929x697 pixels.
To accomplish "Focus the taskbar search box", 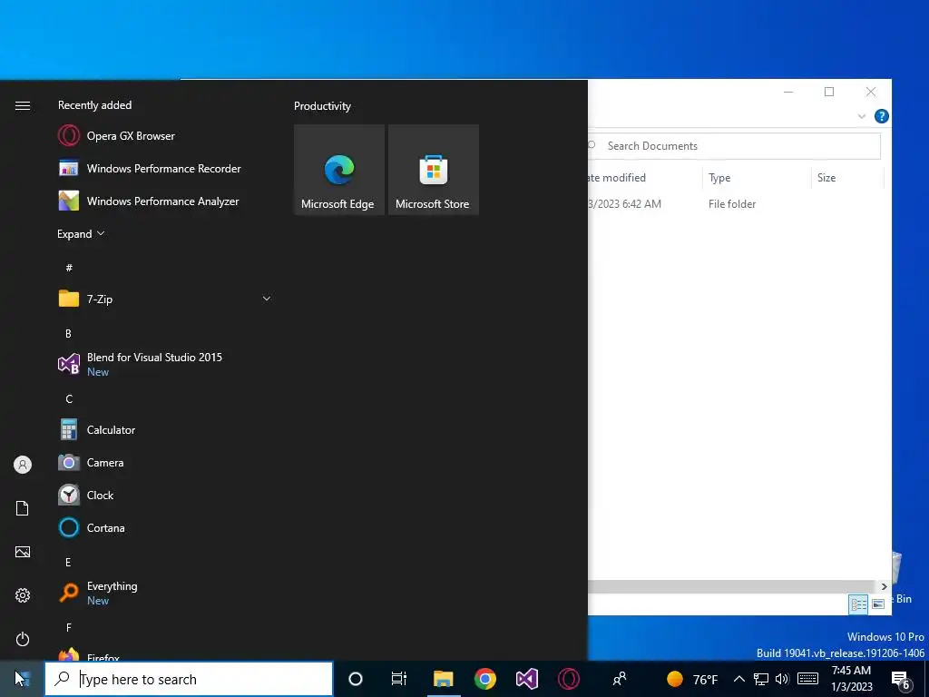I will point(189,679).
